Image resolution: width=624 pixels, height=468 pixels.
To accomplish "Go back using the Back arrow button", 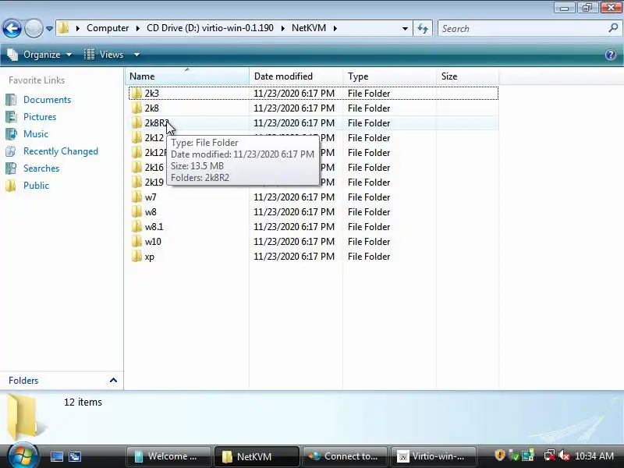I will click(x=12, y=28).
